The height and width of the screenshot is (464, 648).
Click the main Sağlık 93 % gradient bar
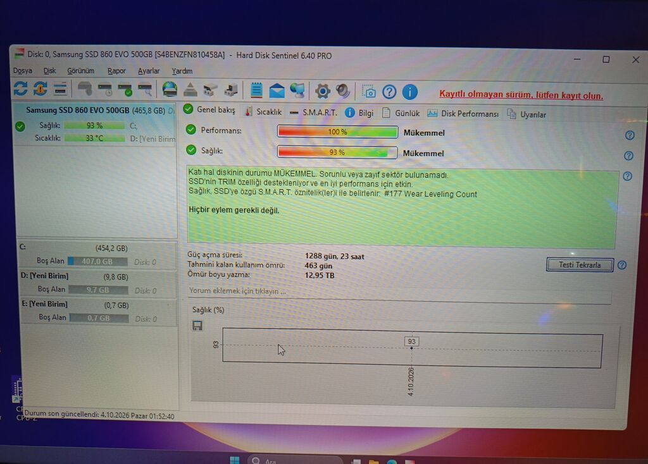(x=337, y=152)
